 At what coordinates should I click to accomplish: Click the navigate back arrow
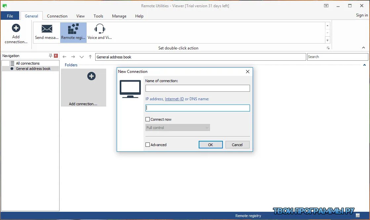64,57
